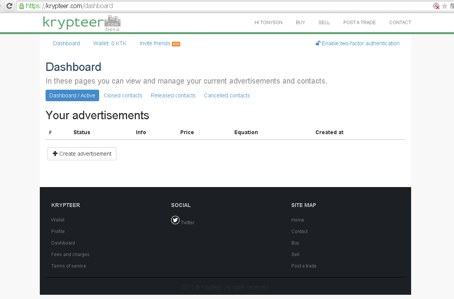Click the green padlock security icon

21,6
